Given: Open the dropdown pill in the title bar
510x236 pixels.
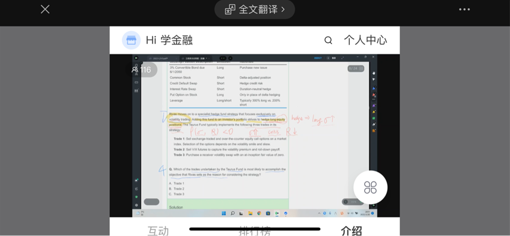Looking at the screenshot, I should pyautogui.click(x=223, y=58).
